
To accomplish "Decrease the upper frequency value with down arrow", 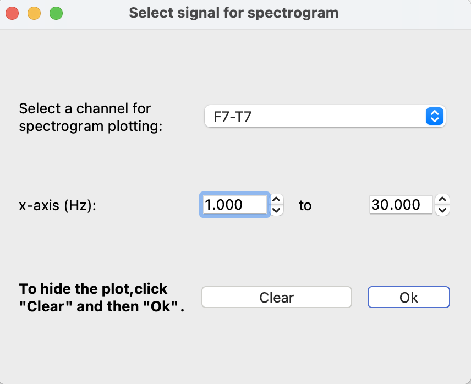I will [443, 210].
